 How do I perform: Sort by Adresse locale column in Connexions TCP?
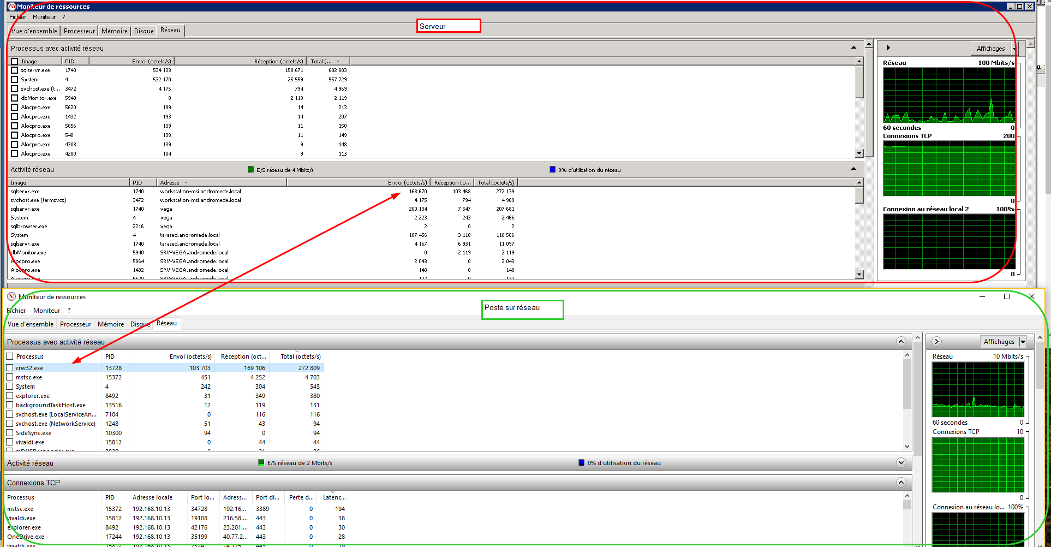pyautogui.click(x=158, y=497)
